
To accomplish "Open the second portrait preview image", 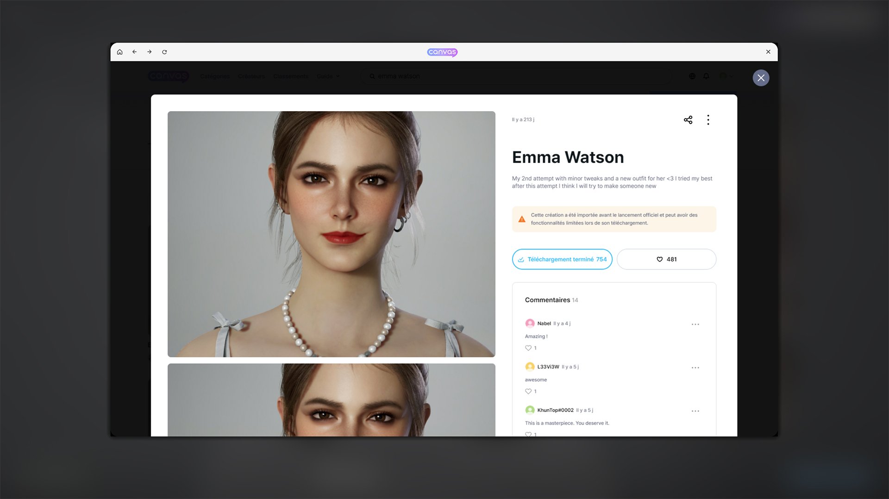I will pyautogui.click(x=332, y=400).
